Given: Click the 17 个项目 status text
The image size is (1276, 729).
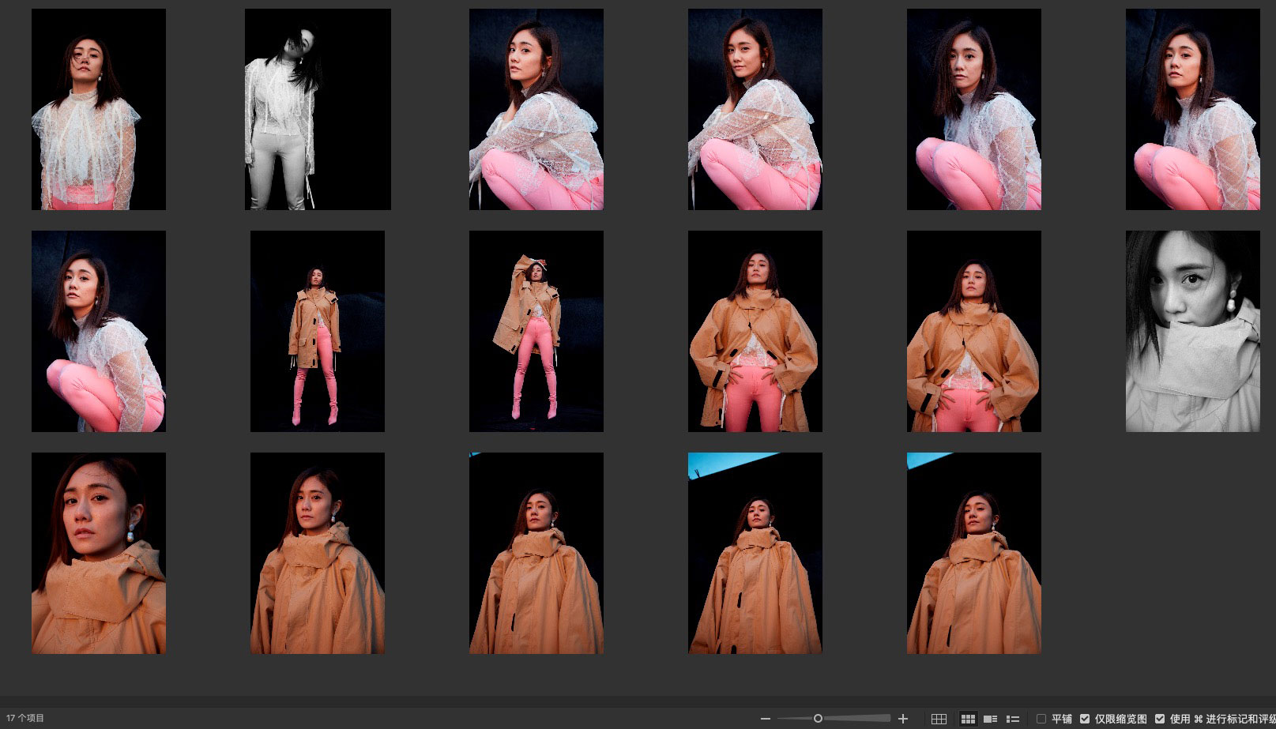Looking at the screenshot, I should pyautogui.click(x=25, y=719).
